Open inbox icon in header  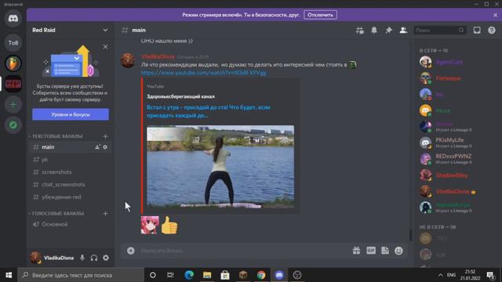coord(477,30)
